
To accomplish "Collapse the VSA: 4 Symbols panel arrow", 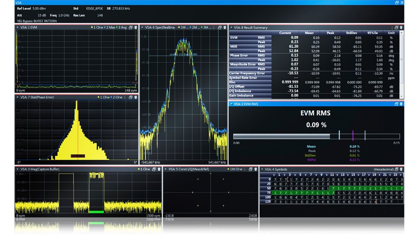I will pos(262,169).
